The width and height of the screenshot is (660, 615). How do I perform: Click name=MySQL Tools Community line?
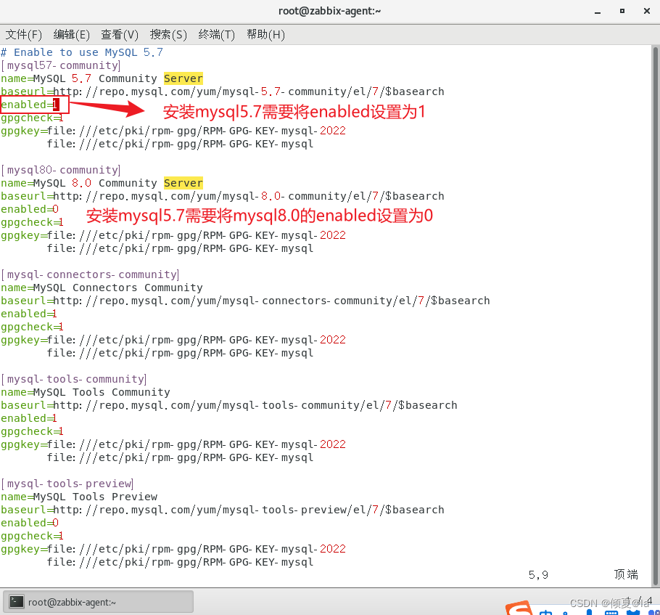86,392
